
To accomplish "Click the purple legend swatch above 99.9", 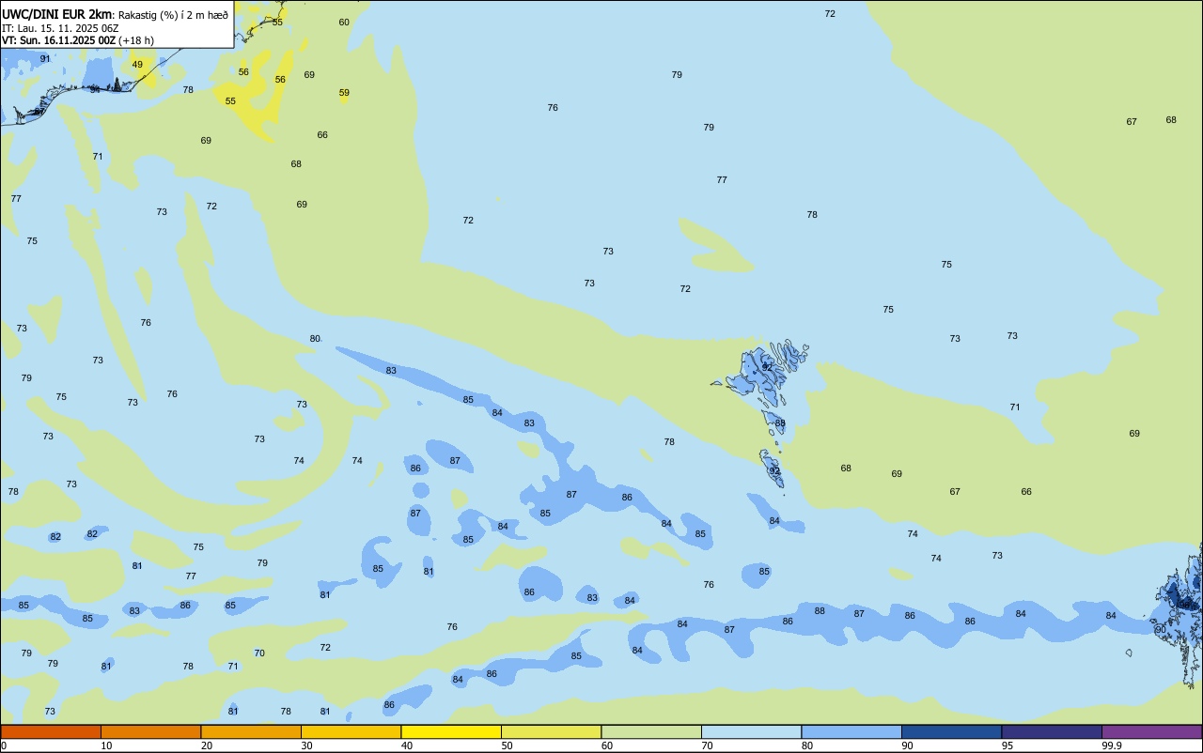I will [1152, 731].
